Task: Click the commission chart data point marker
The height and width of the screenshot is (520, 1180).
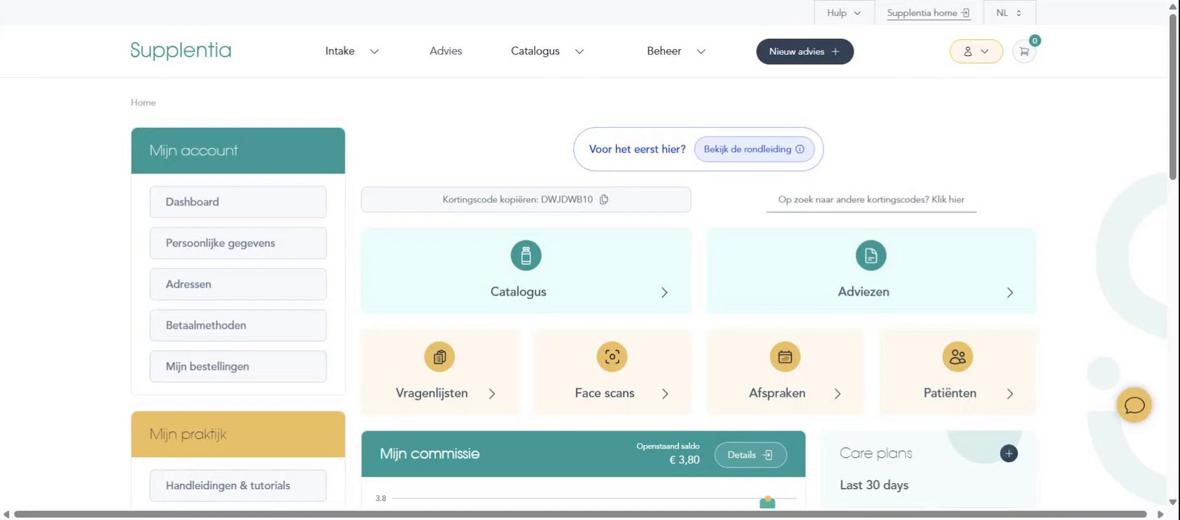Action: coord(768,500)
